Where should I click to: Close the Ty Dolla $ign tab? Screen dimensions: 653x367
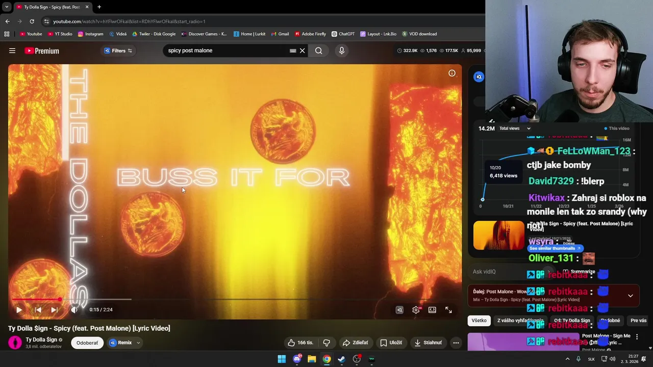coord(87,7)
